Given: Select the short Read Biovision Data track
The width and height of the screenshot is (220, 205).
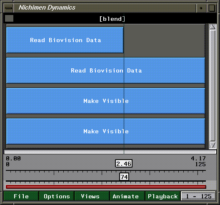Looking at the screenshot, I should [65, 40].
